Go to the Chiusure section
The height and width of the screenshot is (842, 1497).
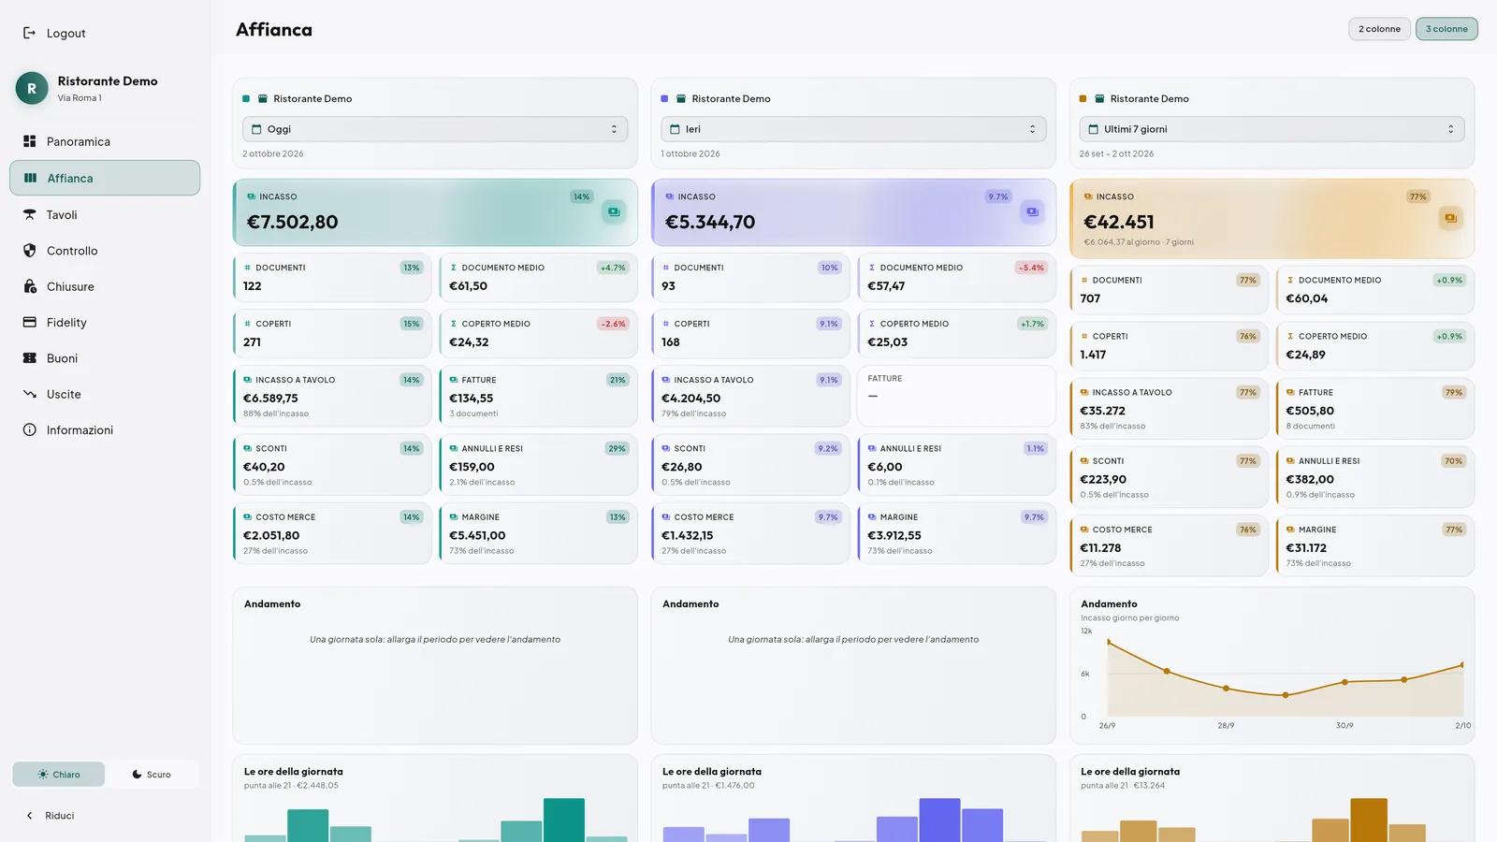[x=105, y=286]
